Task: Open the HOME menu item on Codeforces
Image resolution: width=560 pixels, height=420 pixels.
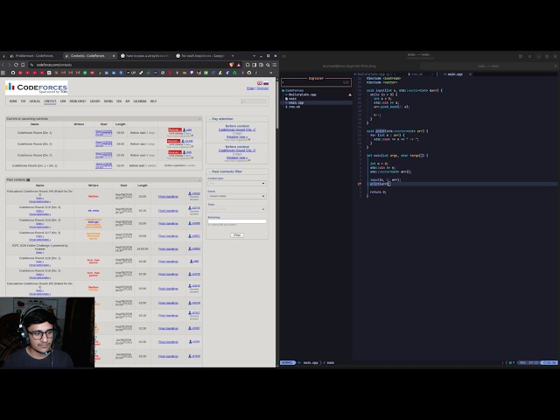Action: pyautogui.click(x=13, y=101)
